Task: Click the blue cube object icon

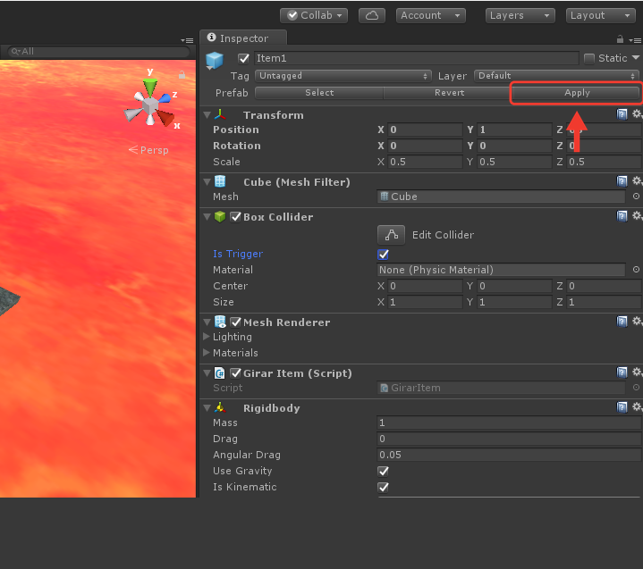Action: click(215, 60)
